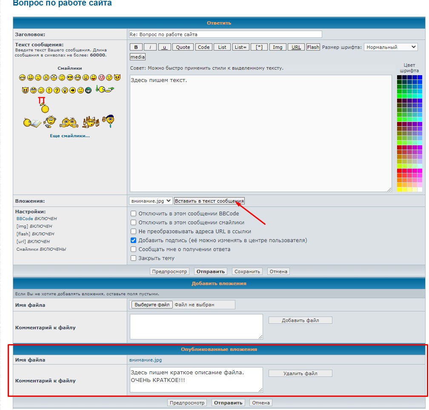Insert the sunglasses cool smiley

(x=70, y=78)
